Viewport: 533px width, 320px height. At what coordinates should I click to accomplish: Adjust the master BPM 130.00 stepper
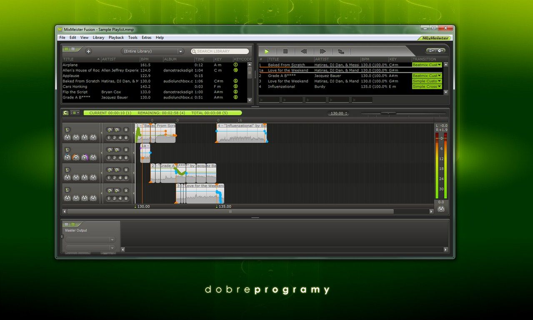click(338, 113)
